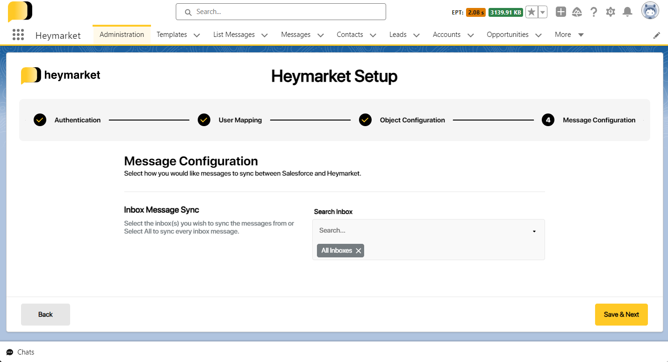Expand the Messages tab chevron
This screenshot has width=668, height=362.
click(321, 35)
